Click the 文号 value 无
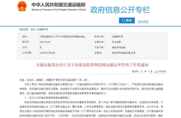181x118 pixels. [40, 47]
